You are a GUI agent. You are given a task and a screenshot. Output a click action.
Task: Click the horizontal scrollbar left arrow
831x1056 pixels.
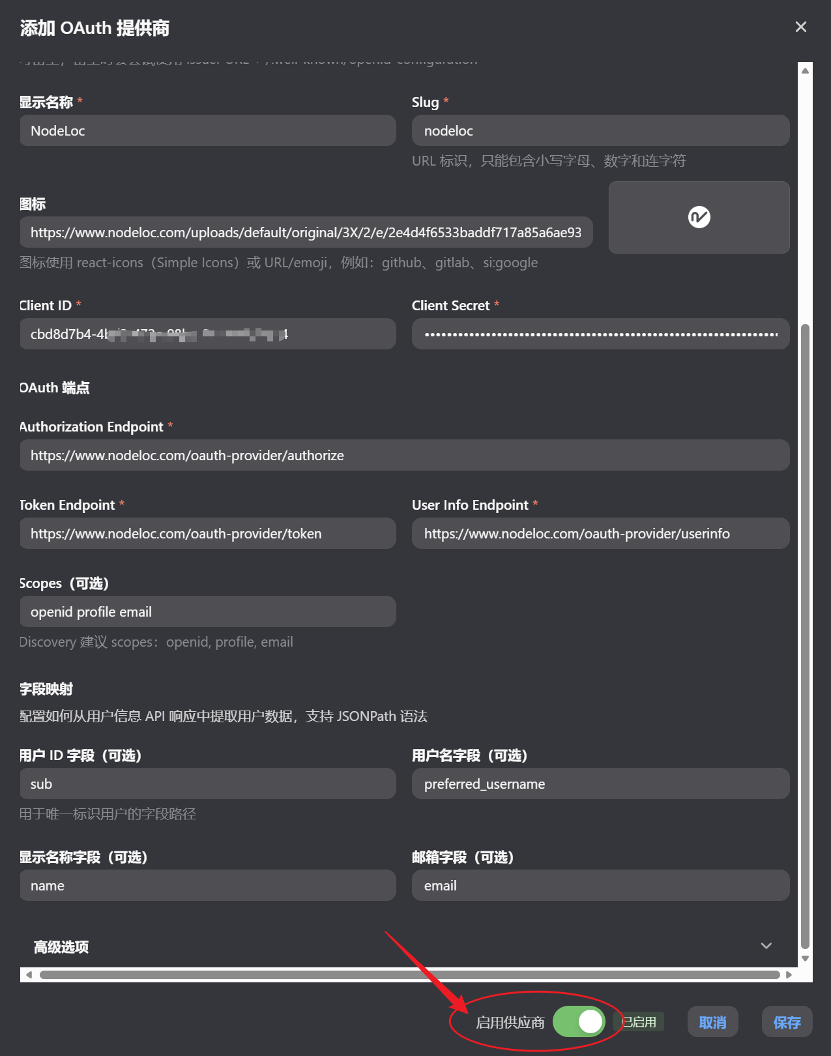click(28, 975)
